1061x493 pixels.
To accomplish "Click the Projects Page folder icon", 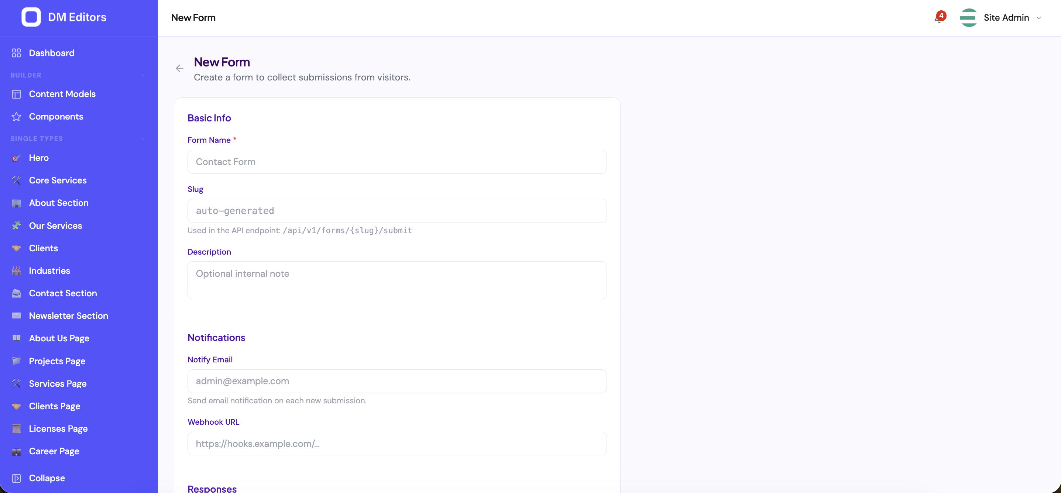I will 16,361.
